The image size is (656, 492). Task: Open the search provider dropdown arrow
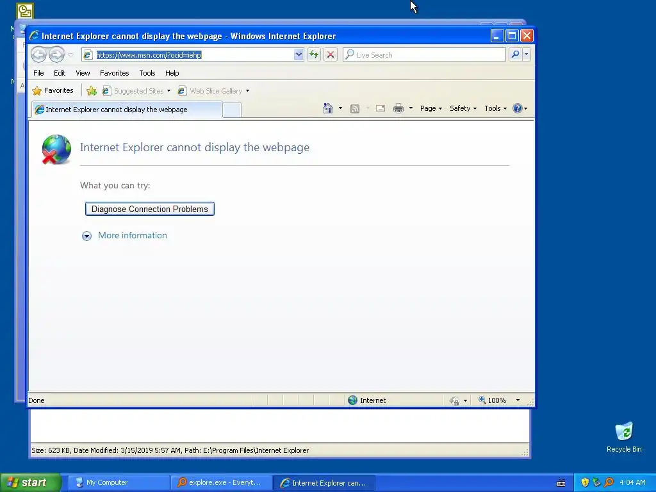pyautogui.click(x=527, y=54)
